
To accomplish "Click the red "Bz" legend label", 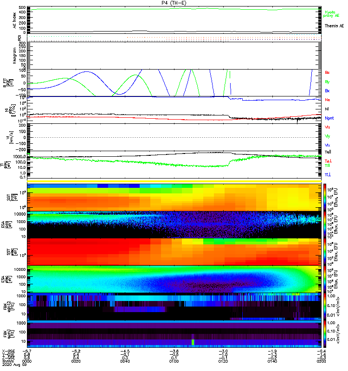I will (x=327, y=72).
